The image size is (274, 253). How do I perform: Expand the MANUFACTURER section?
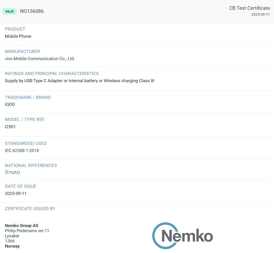[22, 51]
